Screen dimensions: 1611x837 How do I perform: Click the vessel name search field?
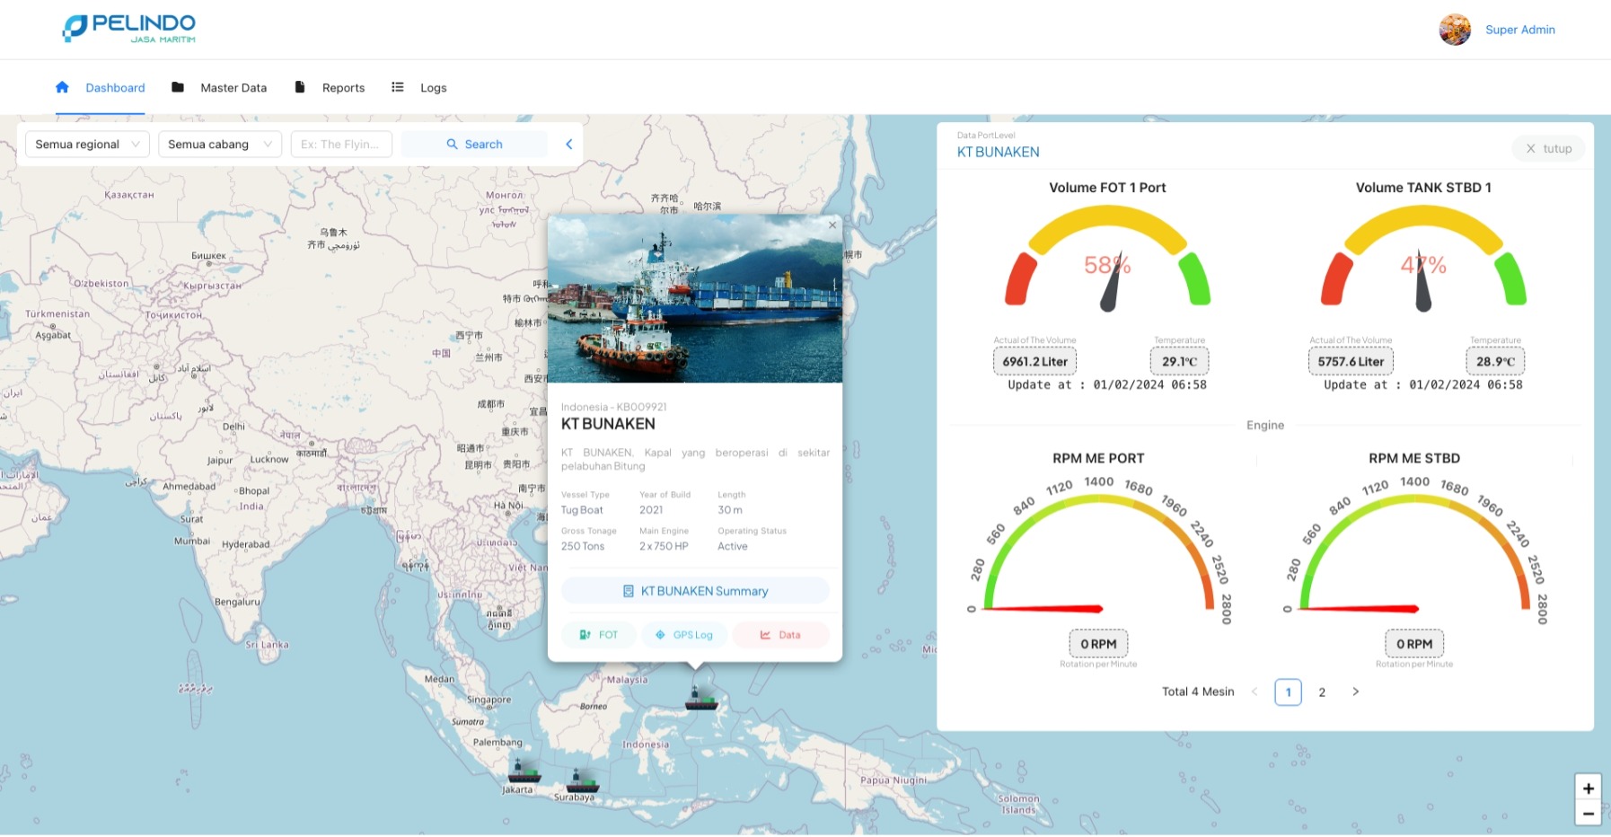tap(341, 144)
